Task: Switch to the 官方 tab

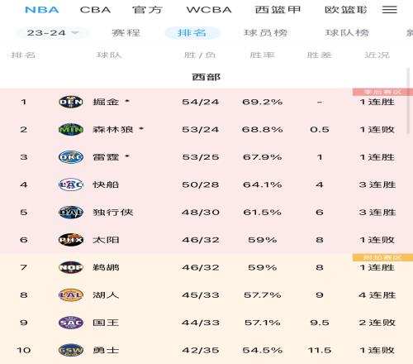Action: coord(147,10)
